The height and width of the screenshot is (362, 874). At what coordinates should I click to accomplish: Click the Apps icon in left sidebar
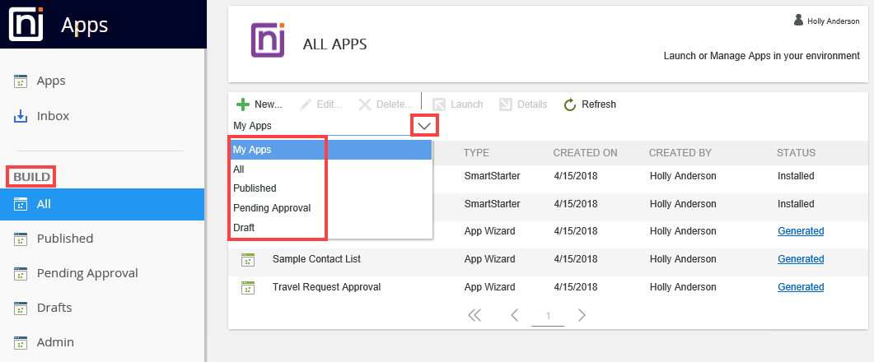21,81
